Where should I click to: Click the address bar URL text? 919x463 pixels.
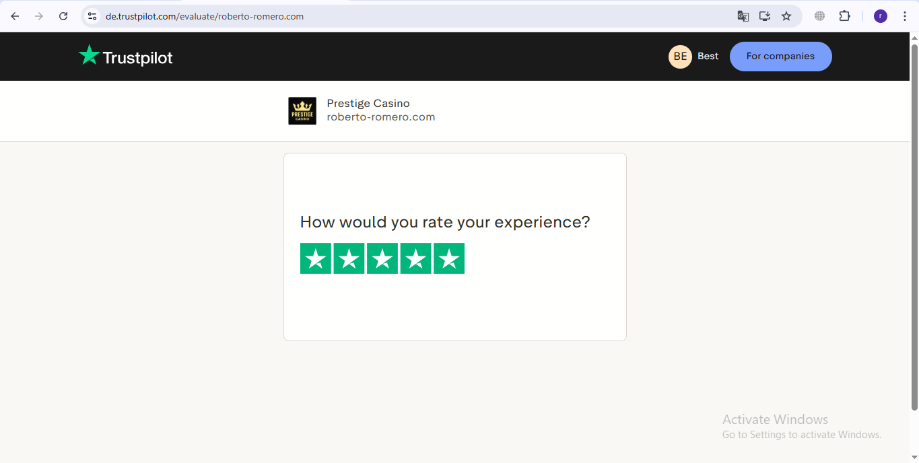(x=205, y=16)
